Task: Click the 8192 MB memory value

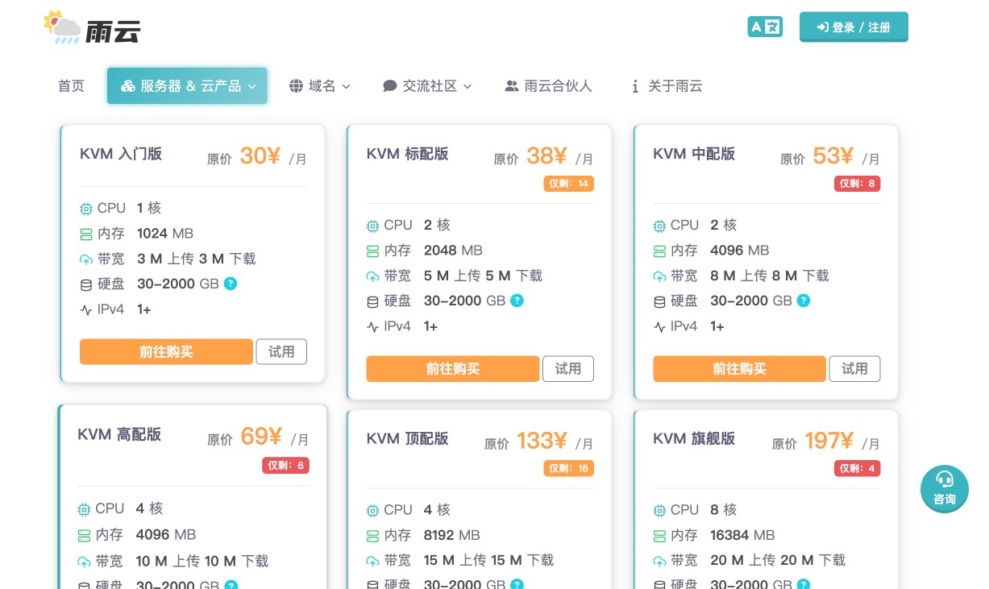Action: [x=451, y=535]
